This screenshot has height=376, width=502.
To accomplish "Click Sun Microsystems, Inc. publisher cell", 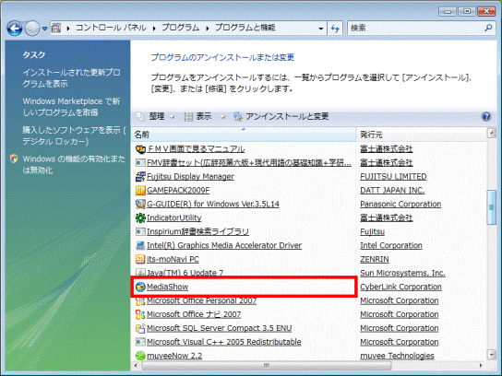I will click(x=402, y=273).
